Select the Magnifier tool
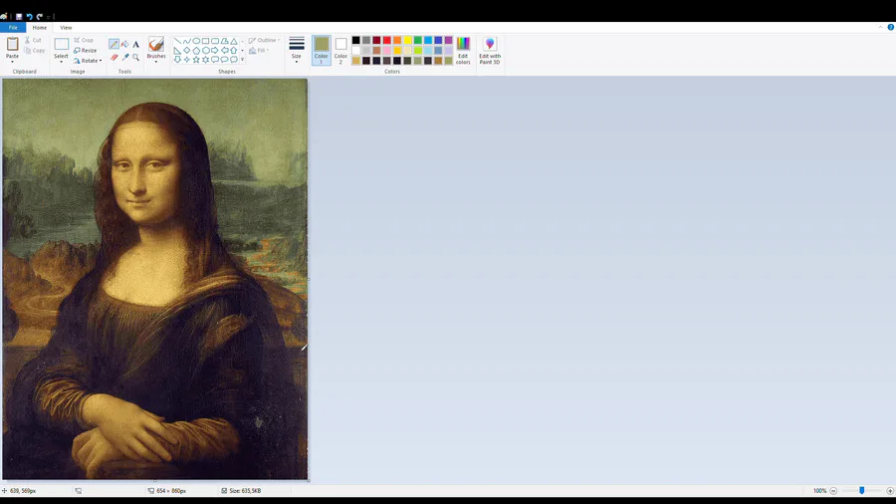Image resolution: width=896 pixels, height=504 pixels. tap(136, 57)
